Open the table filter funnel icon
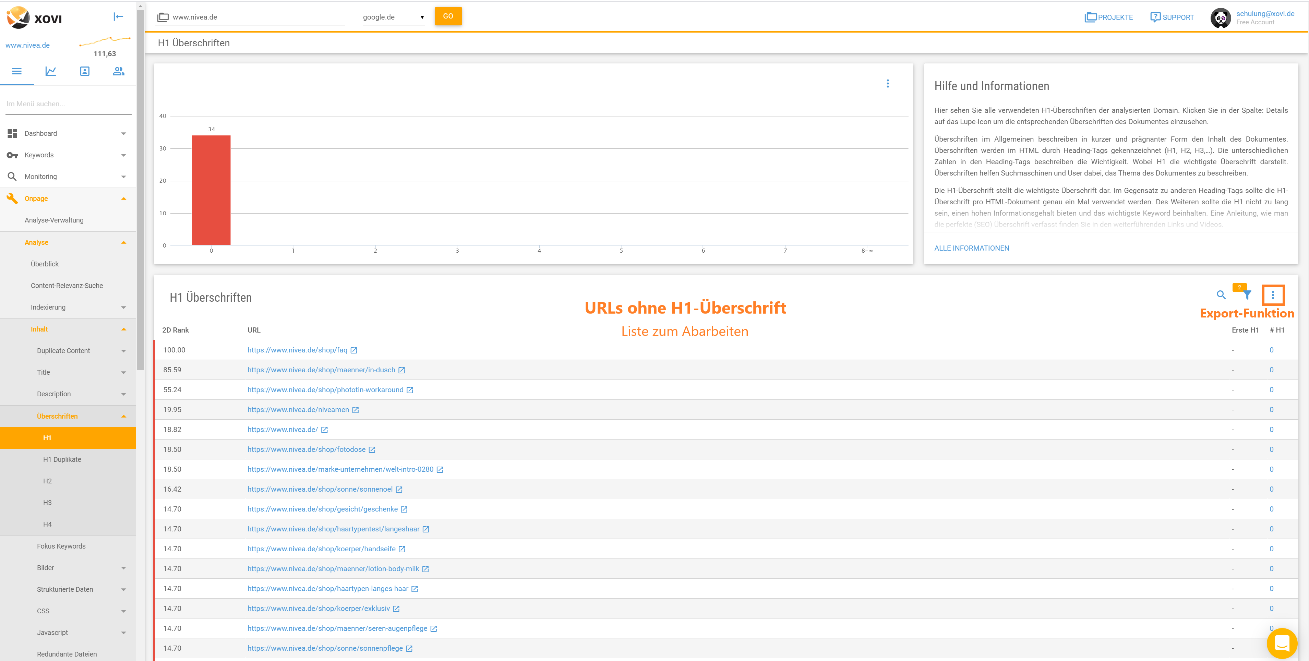Screen dimensions: 1309x661 pyautogui.click(x=1247, y=295)
